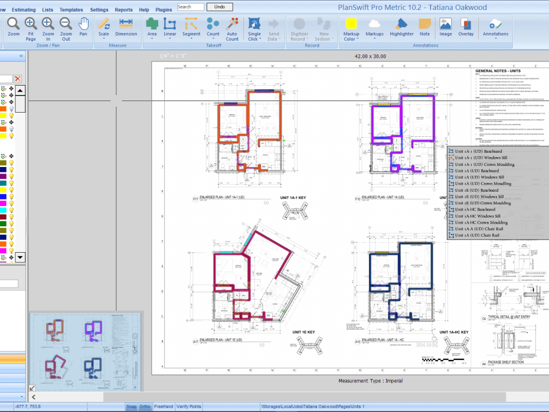Click the arrow icon below the preview thumbnail
549x412 pixels.
[x=32, y=388]
